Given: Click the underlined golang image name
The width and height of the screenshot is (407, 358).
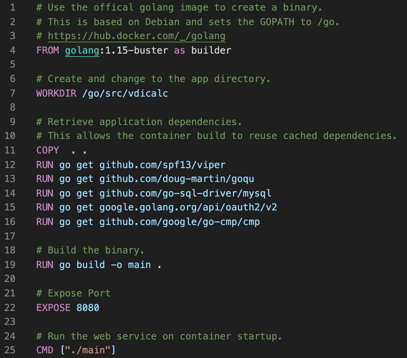Looking at the screenshot, I should tap(82, 50).
